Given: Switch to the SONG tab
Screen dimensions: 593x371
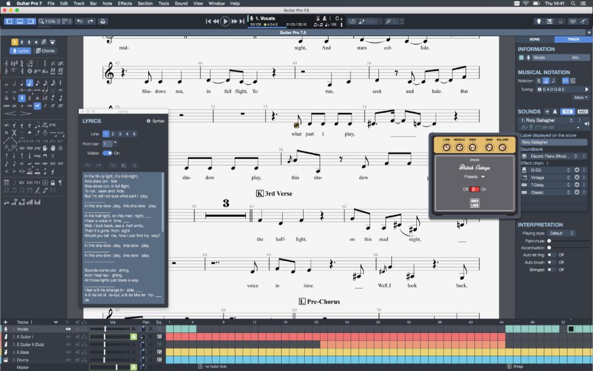Looking at the screenshot, I should pos(534,40).
